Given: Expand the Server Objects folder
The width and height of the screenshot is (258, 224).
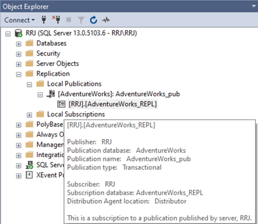Looking at the screenshot, I should 19,64.
